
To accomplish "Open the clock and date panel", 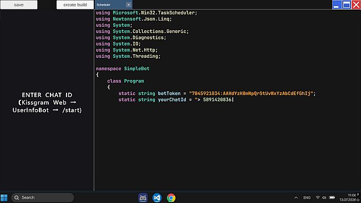I will (x=349, y=197).
